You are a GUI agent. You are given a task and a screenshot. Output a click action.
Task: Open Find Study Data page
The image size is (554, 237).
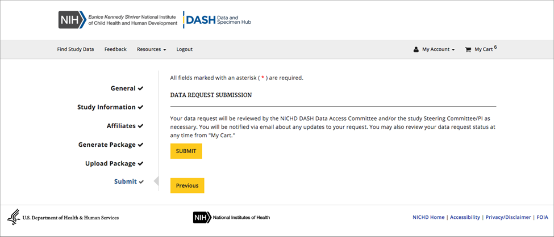(x=76, y=49)
